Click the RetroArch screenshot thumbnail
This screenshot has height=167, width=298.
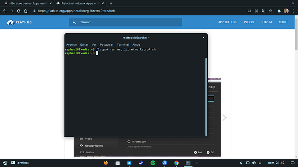click(x=147, y=146)
